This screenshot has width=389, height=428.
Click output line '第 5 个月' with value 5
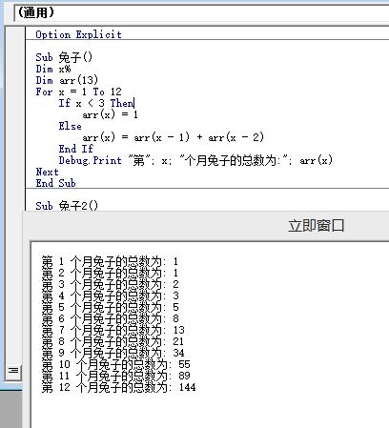click(x=110, y=307)
